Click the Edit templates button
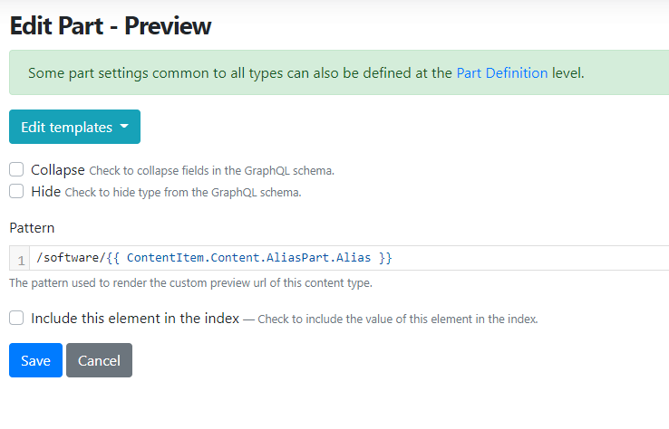 click(x=74, y=127)
